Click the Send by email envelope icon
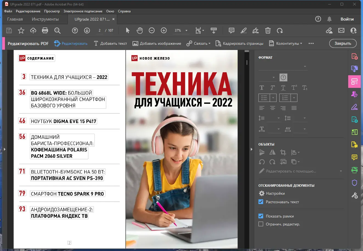This screenshot has width=363, height=251. [x=341, y=30]
